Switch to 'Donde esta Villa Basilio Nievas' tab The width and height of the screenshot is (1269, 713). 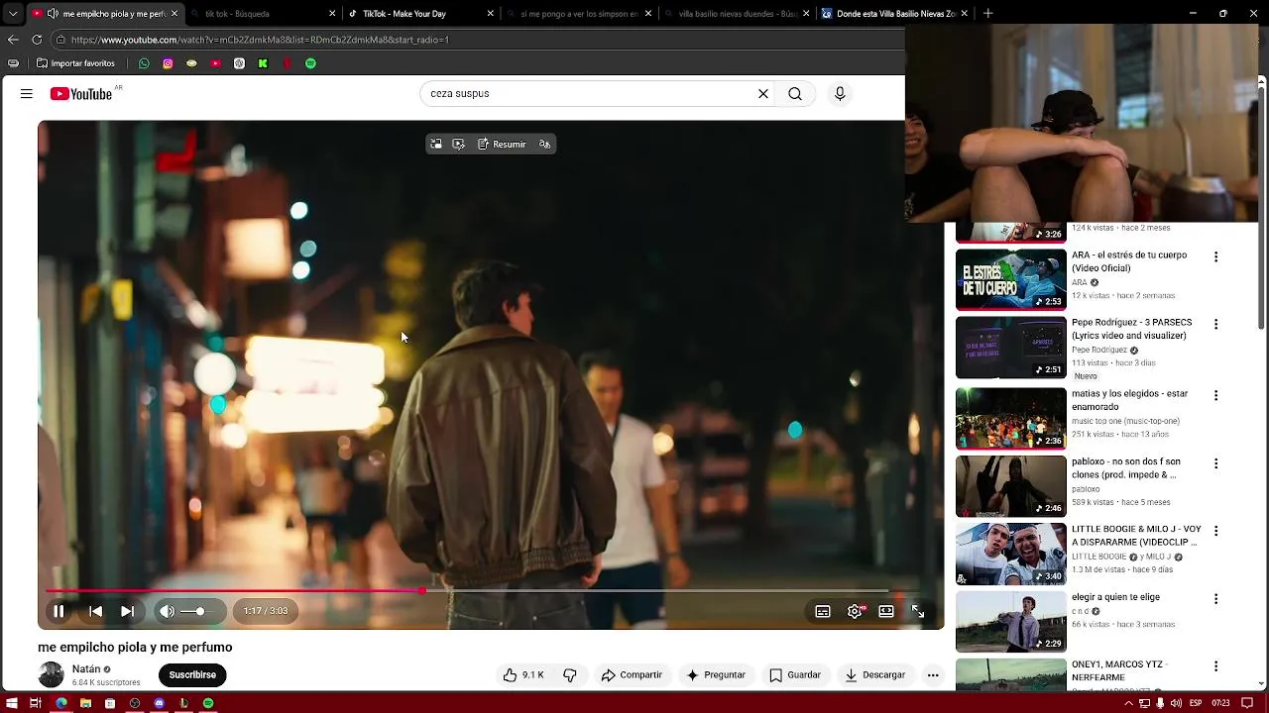point(895,14)
